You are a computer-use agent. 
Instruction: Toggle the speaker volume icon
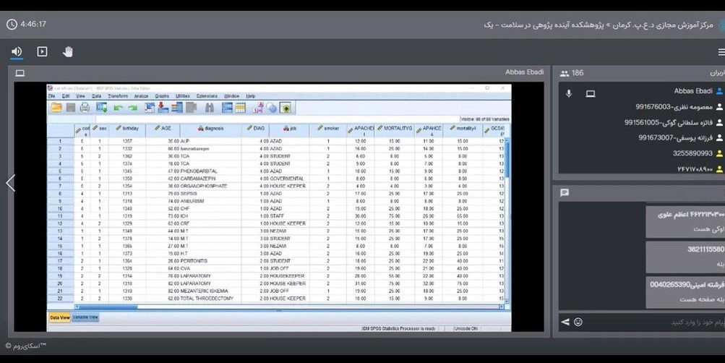point(16,51)
